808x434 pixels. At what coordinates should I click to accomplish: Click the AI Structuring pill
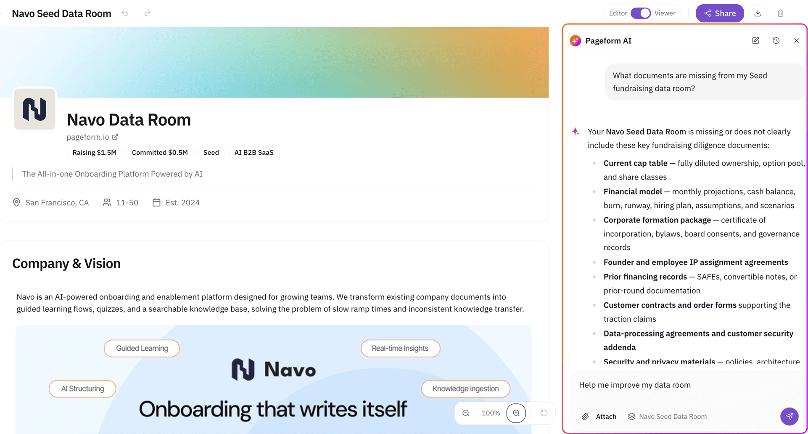(x=82, y=389)
